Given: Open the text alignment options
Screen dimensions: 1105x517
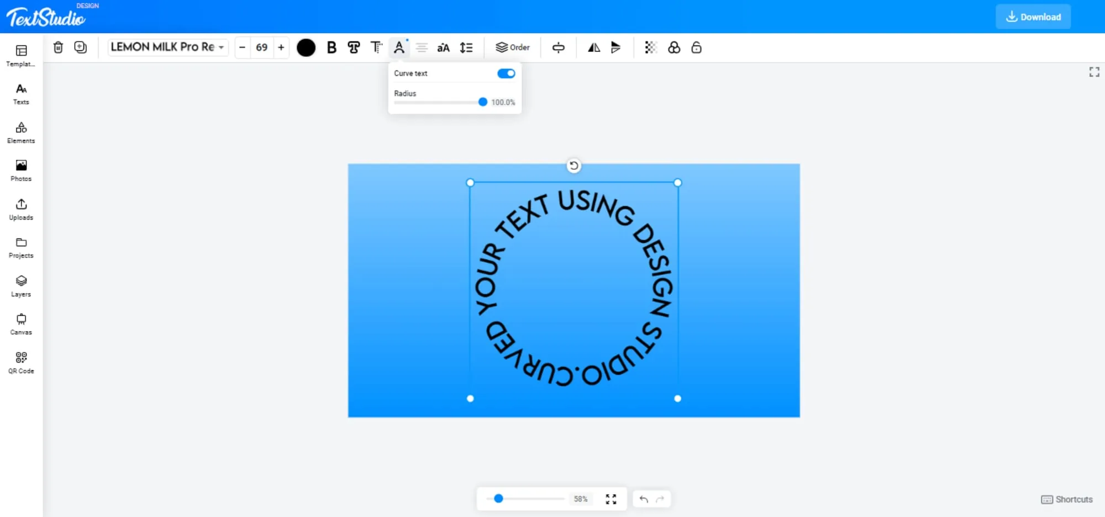Looking at the screenshot, I should pos(422,47).
